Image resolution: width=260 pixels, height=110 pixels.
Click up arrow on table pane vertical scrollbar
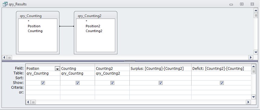click(256, 10)
